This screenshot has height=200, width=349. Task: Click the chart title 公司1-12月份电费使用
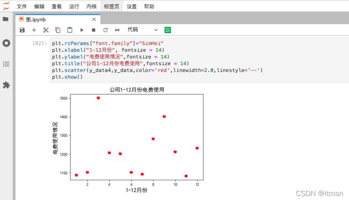pyautogui.click(x=137, y=90)
